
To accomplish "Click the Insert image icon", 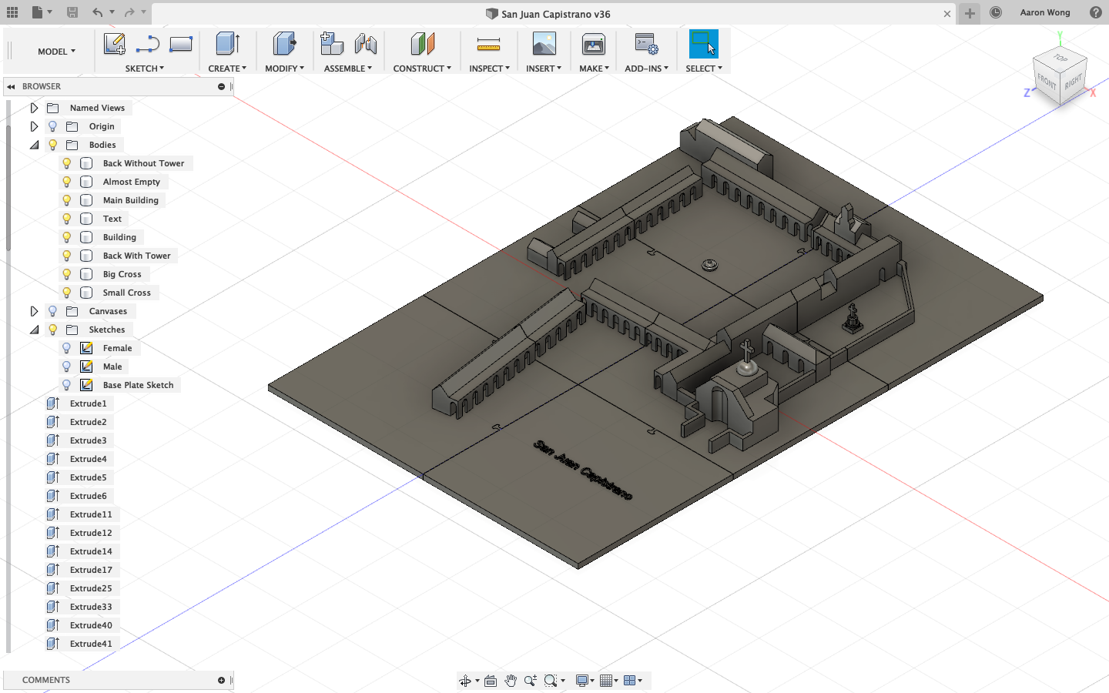I will click(544, 44).
